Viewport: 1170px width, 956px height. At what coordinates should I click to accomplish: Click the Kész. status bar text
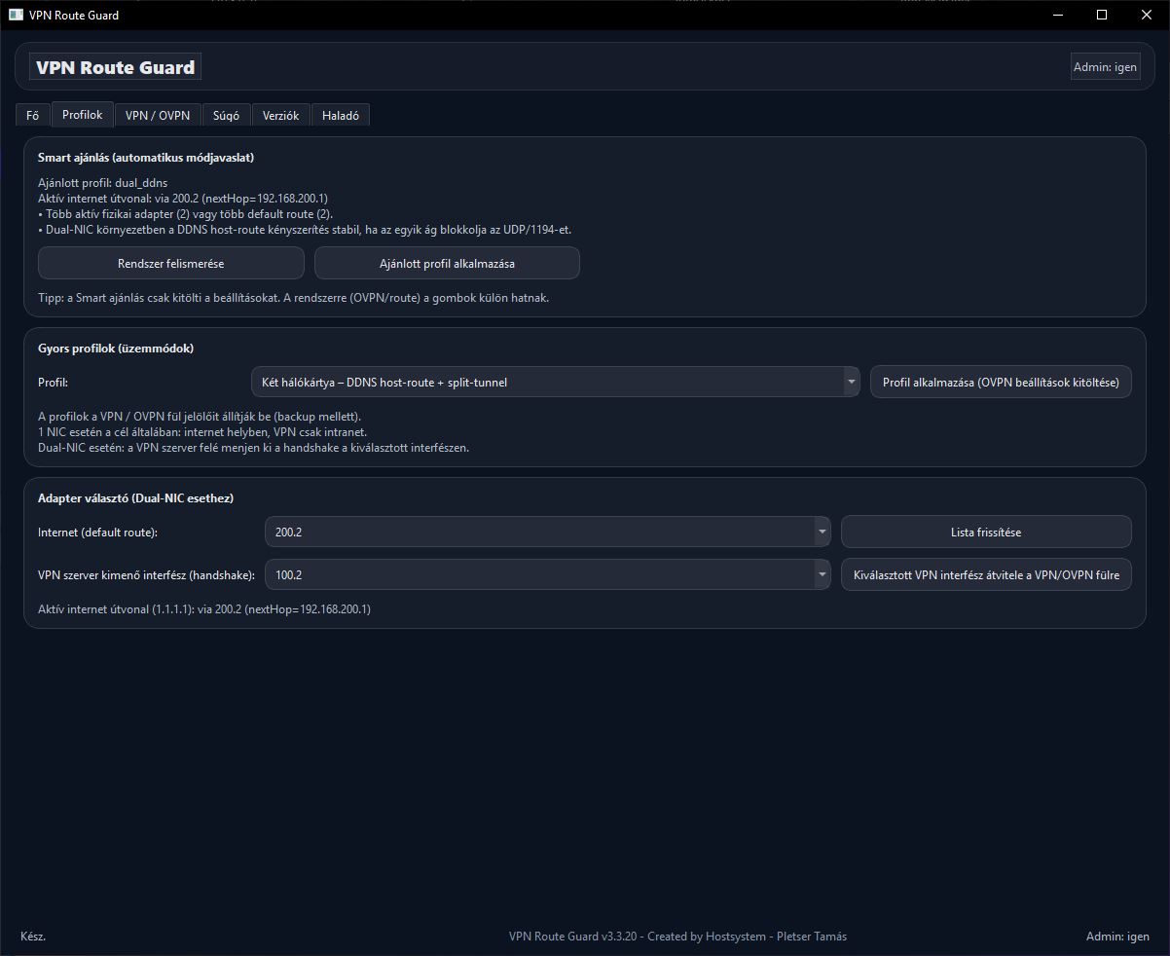click(x=33, y=937)
